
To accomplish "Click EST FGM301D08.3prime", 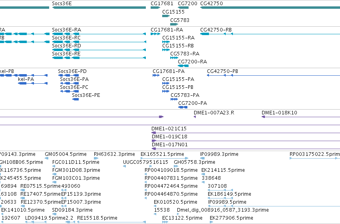I will (x=76, y=170).
